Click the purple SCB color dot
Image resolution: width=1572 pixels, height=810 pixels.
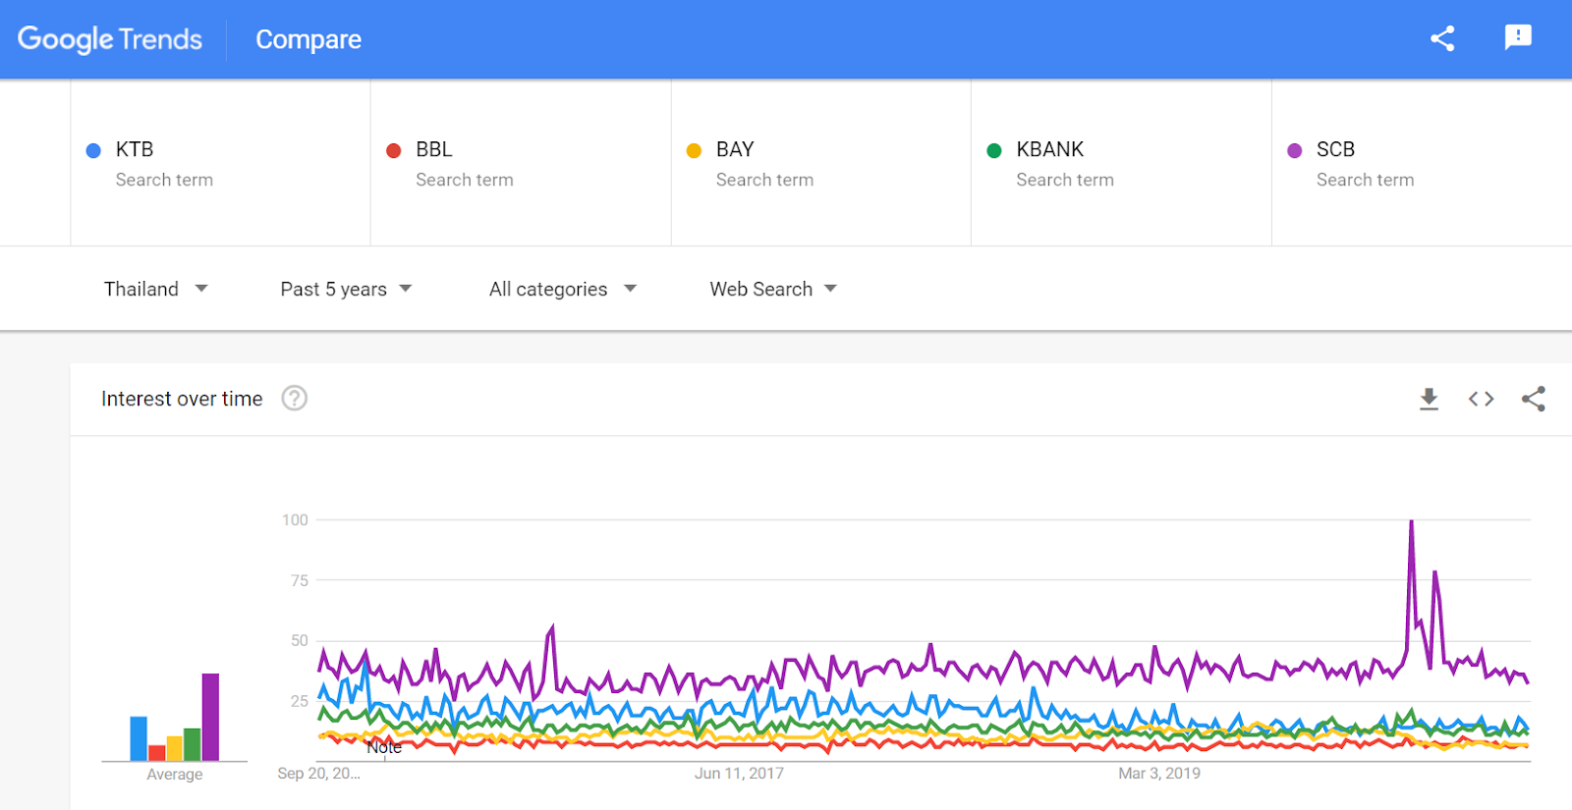pyautogui.click(x=1295, y=150)
